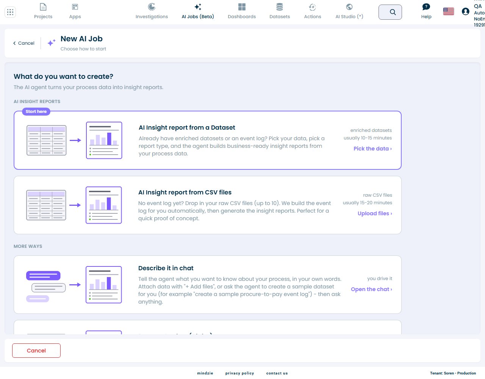Select the AI Jobs (Beta) sparkle icon
Viewport: 485px width, 379px height.
(x=198, y=7)
